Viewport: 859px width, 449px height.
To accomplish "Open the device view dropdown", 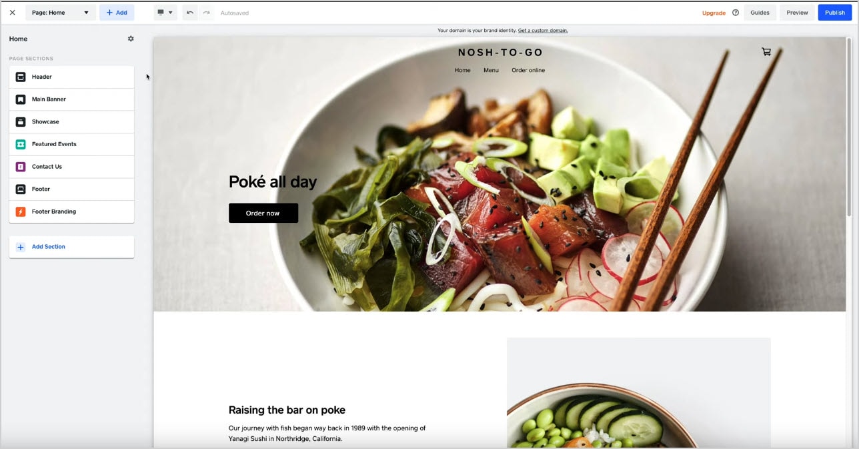I will click(165, 13).
